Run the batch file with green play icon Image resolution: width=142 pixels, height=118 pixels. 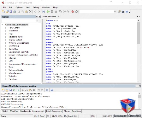pyautogui.click(x=48, y=12)
